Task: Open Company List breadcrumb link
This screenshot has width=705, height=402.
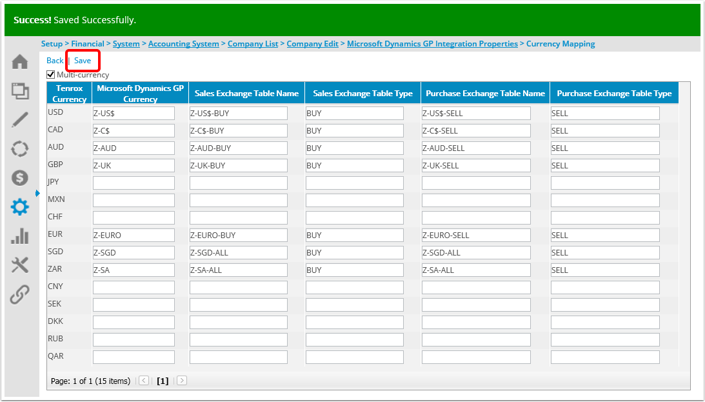Action: coord(253,44)
